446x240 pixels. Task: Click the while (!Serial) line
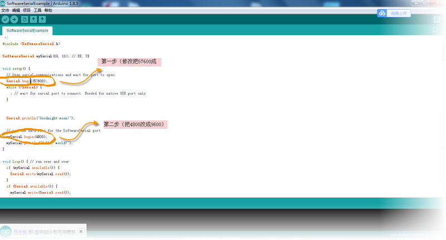click(24, 87)
